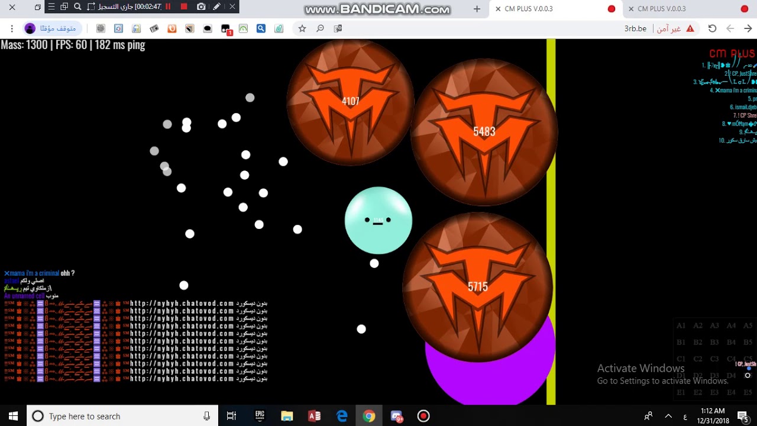This screenshot has width=757, height=426.
Task: Click chat message 'Xmama i'm a criminal ohh ?'
Action: pyautogui.click(x=39, y=273)
